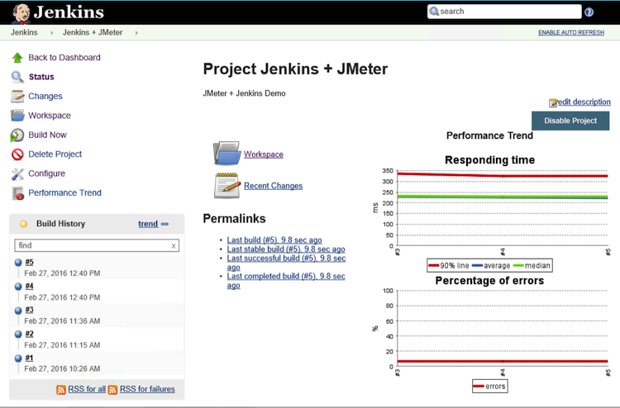
Task: Click the blue status ball for build #2
Action: point(18,334)
